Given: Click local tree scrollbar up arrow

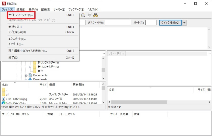Looking at the screenshot, I should pos(103,58).
